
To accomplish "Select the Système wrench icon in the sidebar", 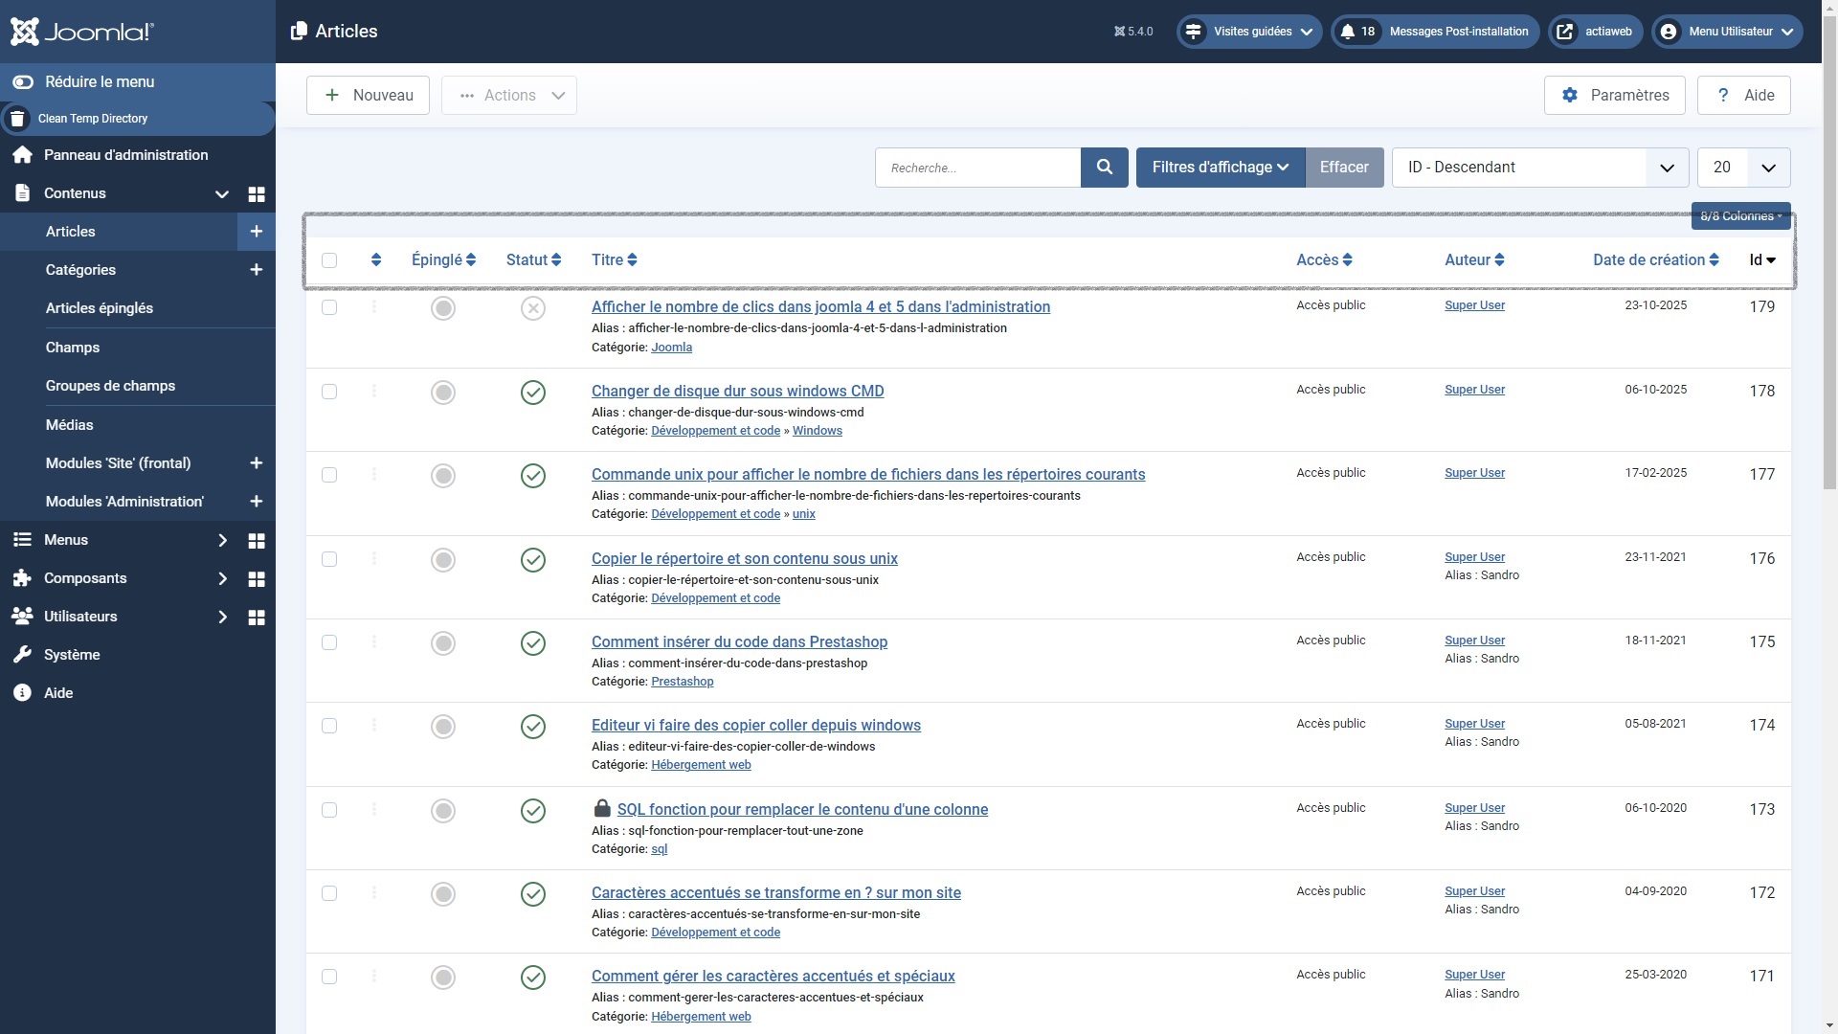I will pyautogui.click(x=22, y=655).
